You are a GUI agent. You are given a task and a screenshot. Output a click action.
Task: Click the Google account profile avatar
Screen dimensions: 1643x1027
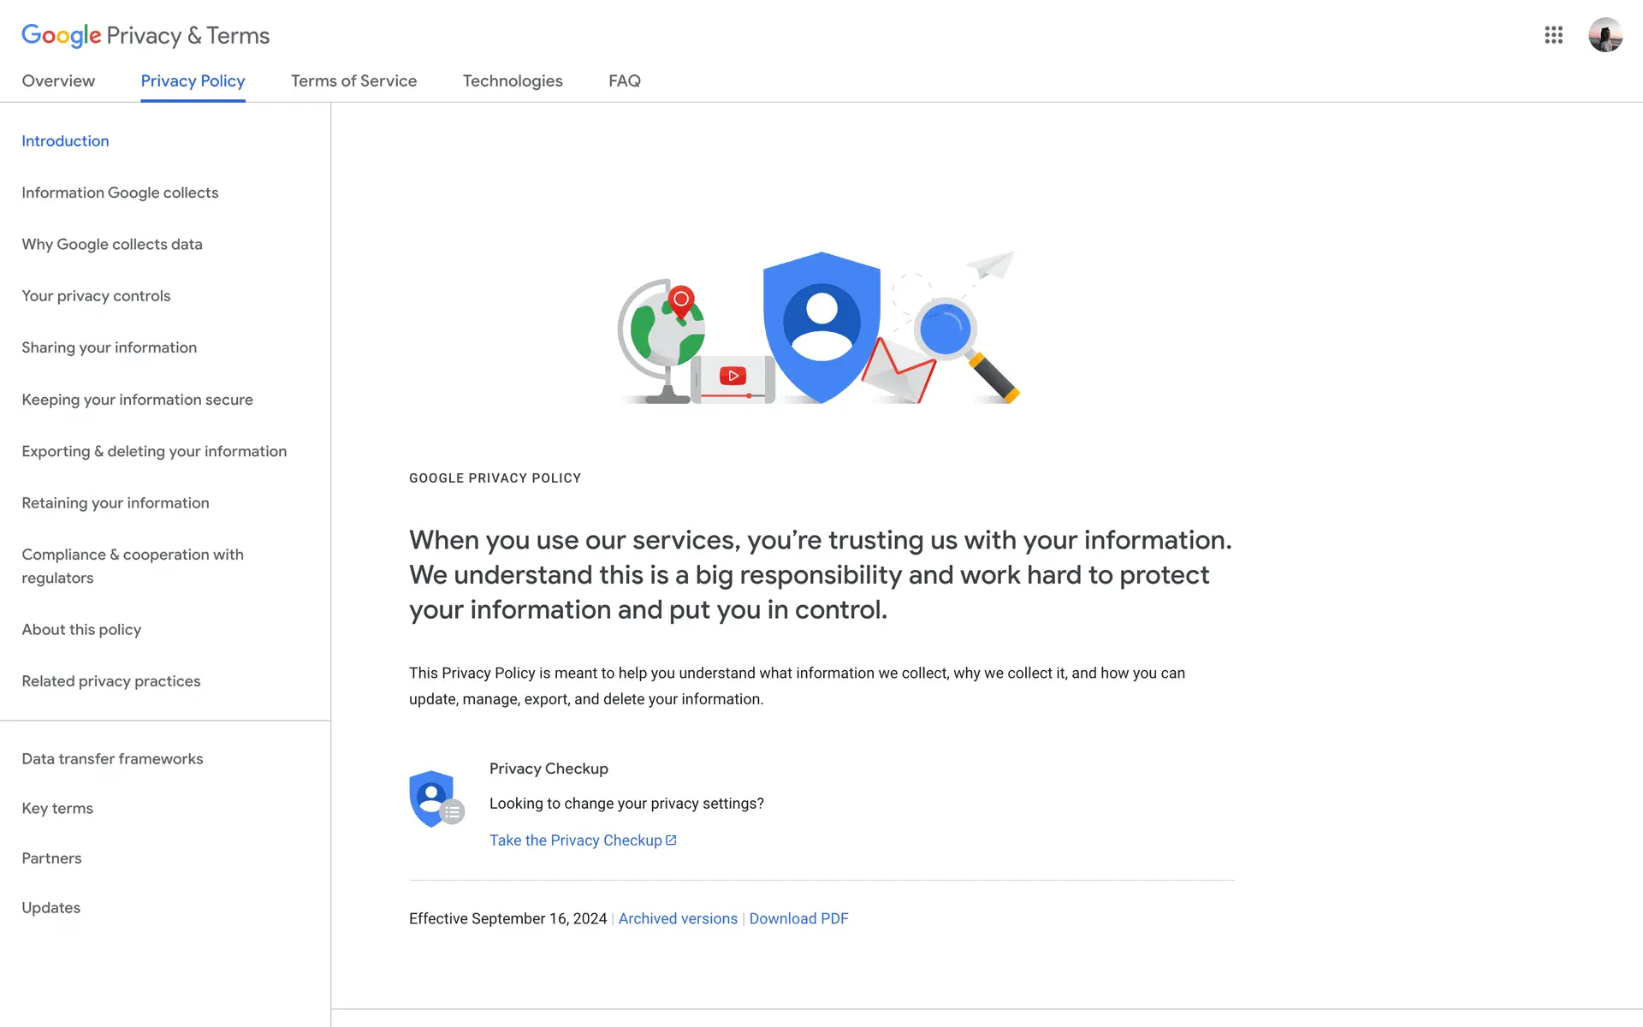point(1604,35)
